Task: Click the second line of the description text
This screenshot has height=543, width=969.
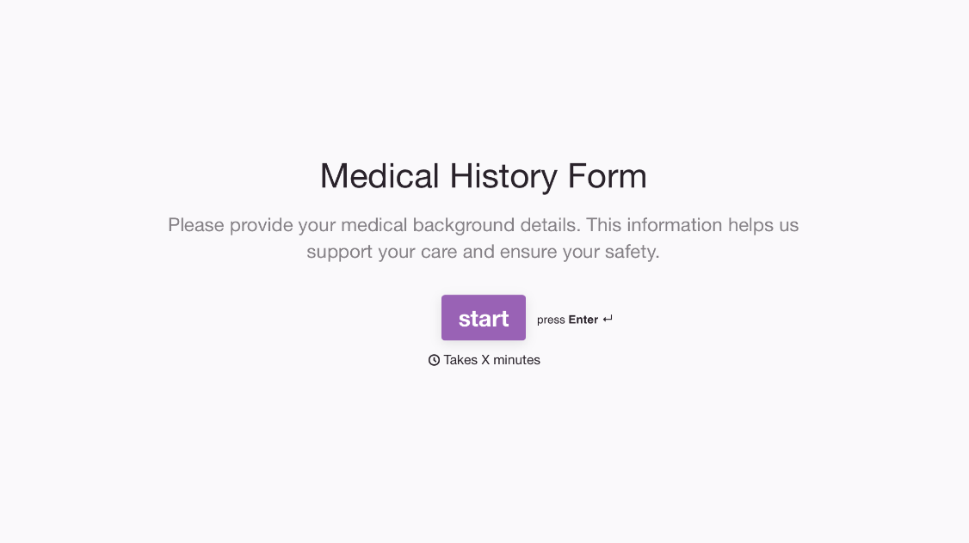Action: (483, 252)
